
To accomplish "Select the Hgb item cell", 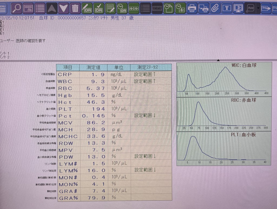I will click(68, 95).
